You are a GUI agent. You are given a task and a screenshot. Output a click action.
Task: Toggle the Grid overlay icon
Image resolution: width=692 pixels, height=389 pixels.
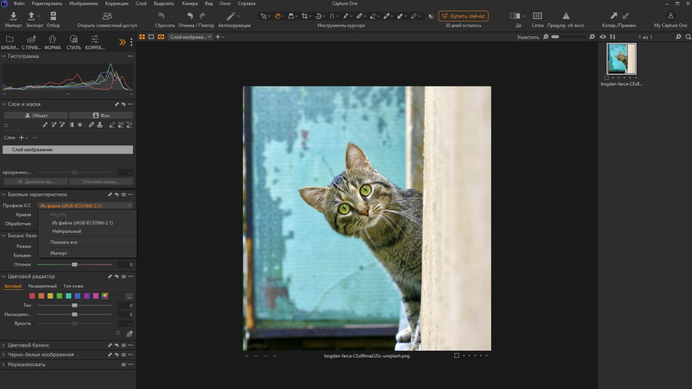tap(537, 16)
